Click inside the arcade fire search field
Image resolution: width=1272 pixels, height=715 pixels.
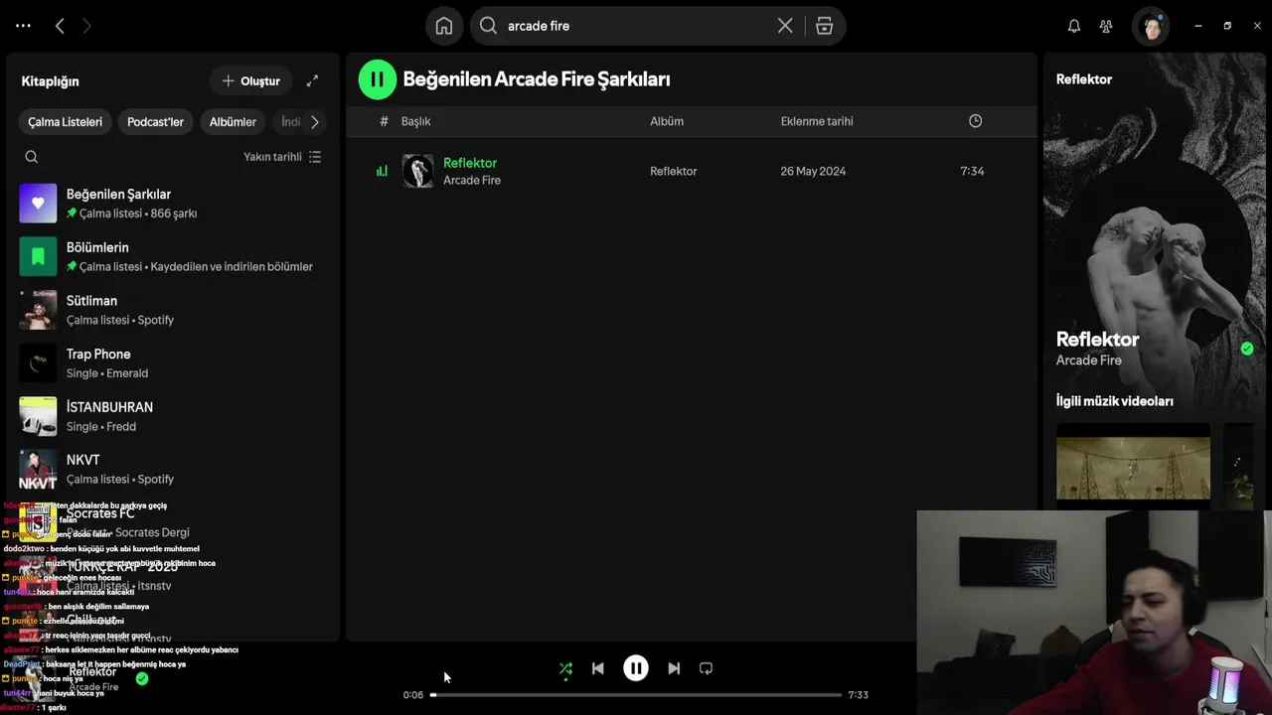pyautogui.click(x=636, y=26)
